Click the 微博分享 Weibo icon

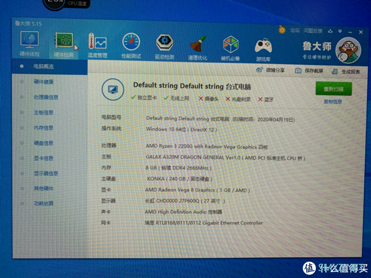coord(260,70)
